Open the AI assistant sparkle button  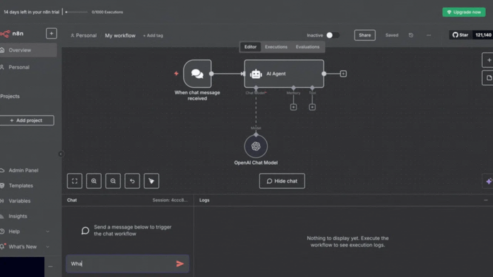click(x=488, y=181)
